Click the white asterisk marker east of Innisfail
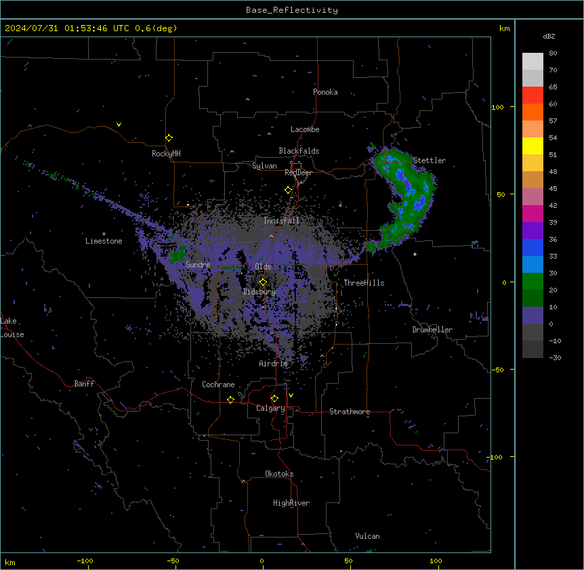 (340, 205)
